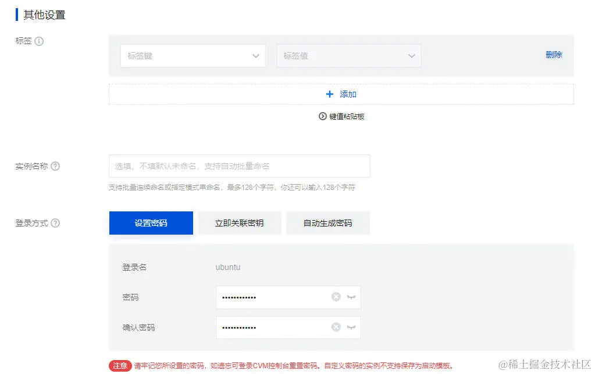Image resolution: width=595 pixels, height=374 pixels.
Task: Open the 标签键 dropdown
Action: [x=193, y=56]
